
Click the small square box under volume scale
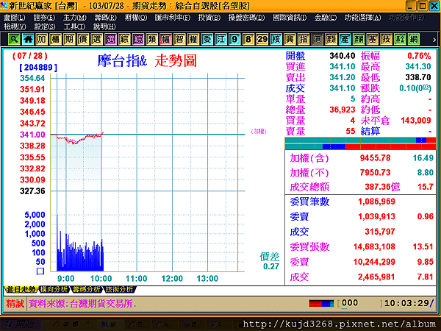pyautogui.click(x=40, y=271)
